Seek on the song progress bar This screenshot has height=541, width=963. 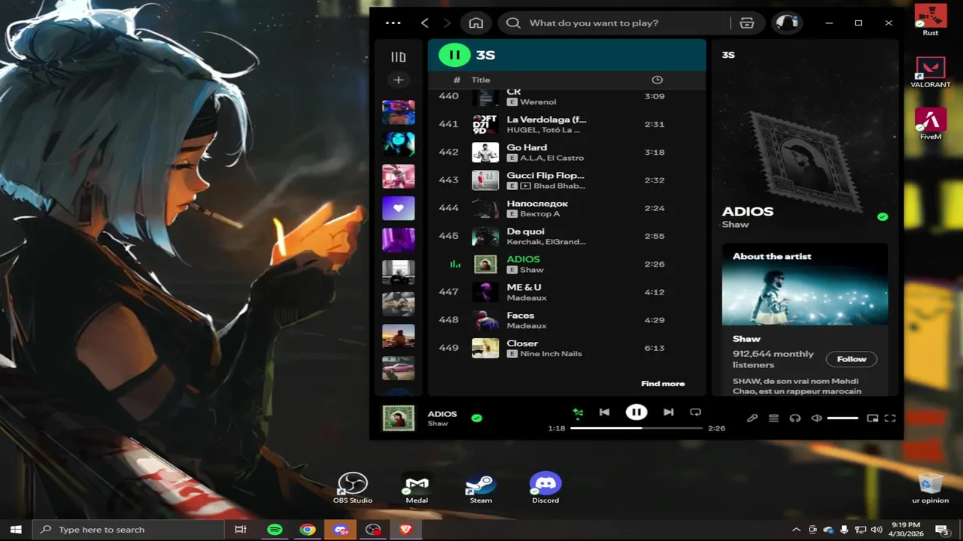pyautogui.click(x=636, y=428)
